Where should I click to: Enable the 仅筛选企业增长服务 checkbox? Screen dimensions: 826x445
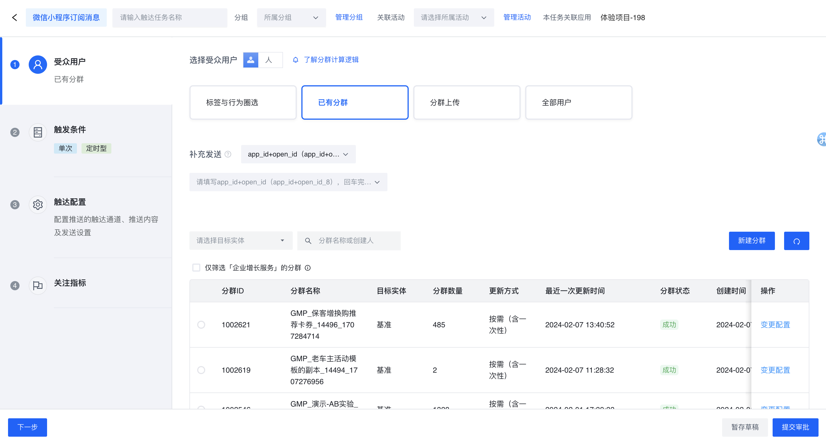tap(196, 268)
